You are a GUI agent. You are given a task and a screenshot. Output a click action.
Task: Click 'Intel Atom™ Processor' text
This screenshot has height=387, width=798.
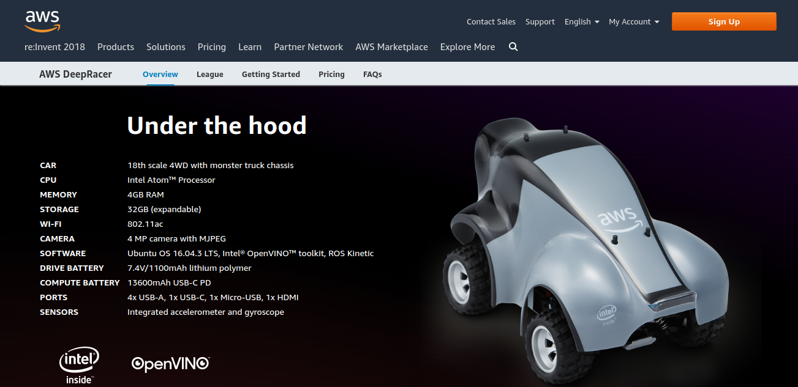(171, 180)
